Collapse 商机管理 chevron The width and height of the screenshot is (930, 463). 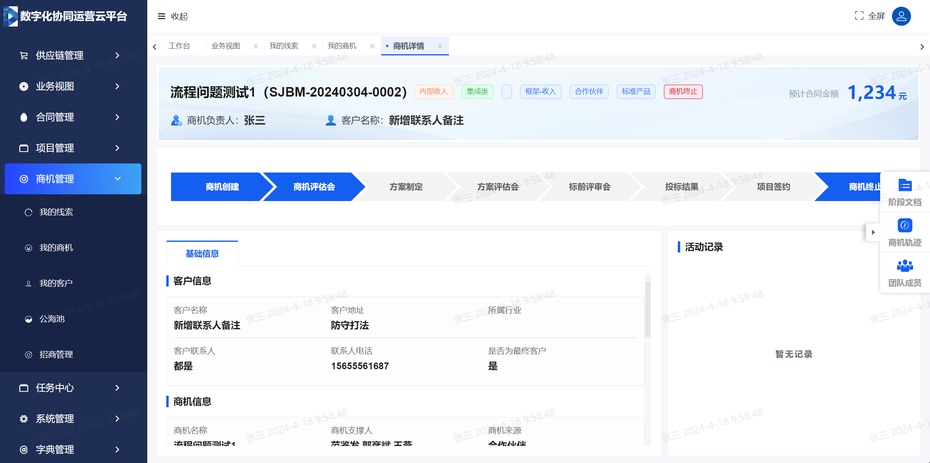click(118, 179)
